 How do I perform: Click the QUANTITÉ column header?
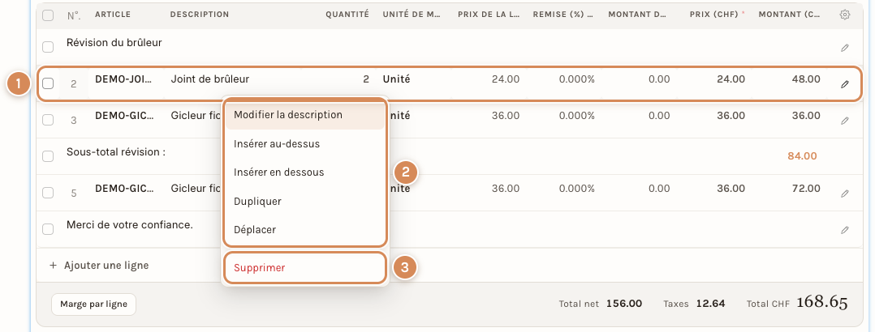[x=347, y=15]
